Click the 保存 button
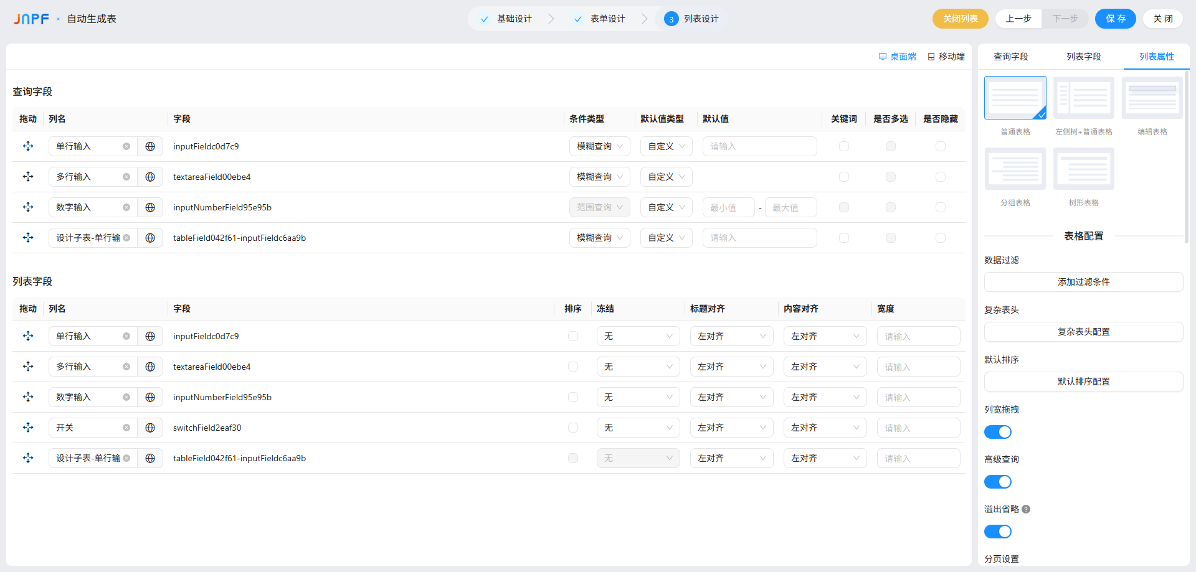 click(x=1115, y=19)
